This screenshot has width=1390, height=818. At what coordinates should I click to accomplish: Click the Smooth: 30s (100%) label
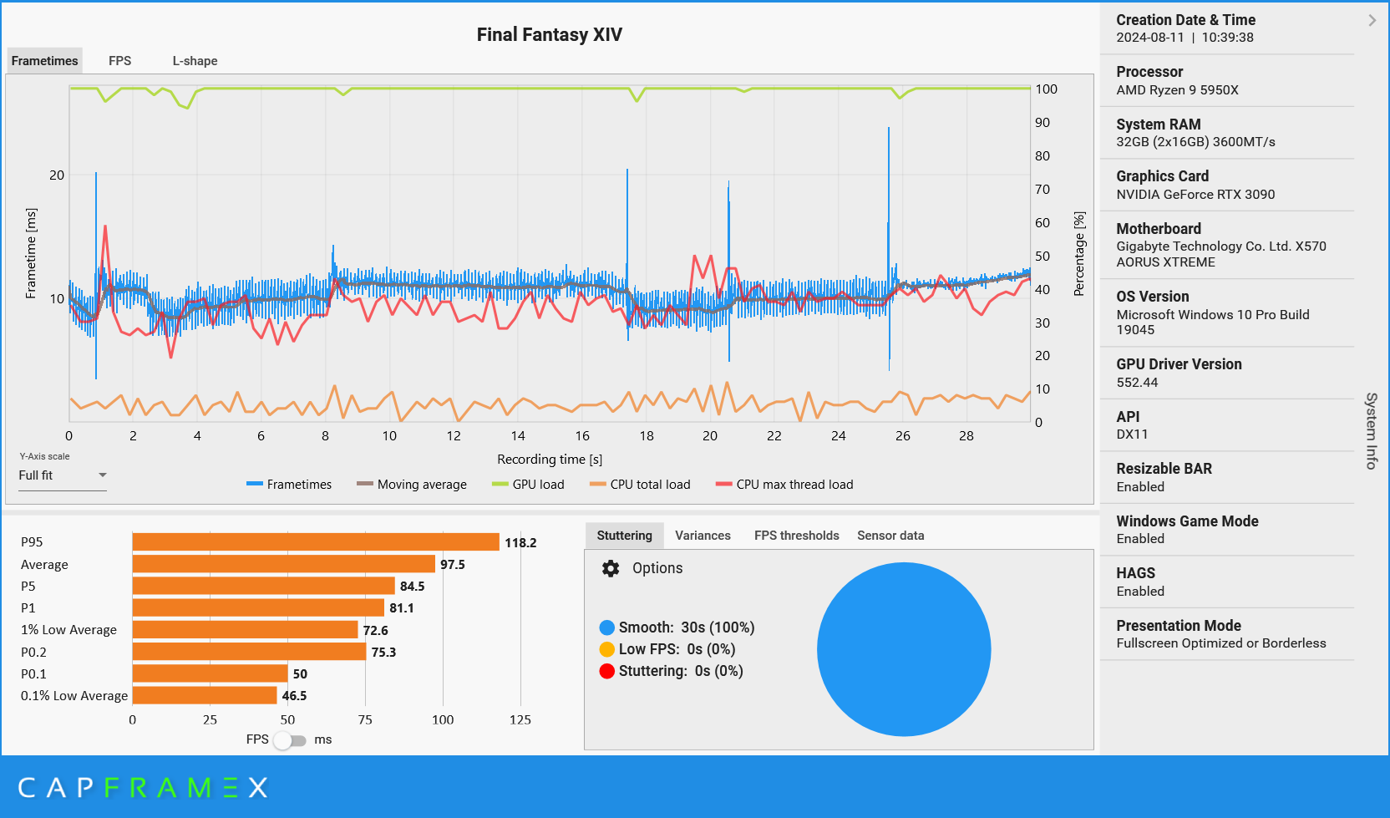687,627
